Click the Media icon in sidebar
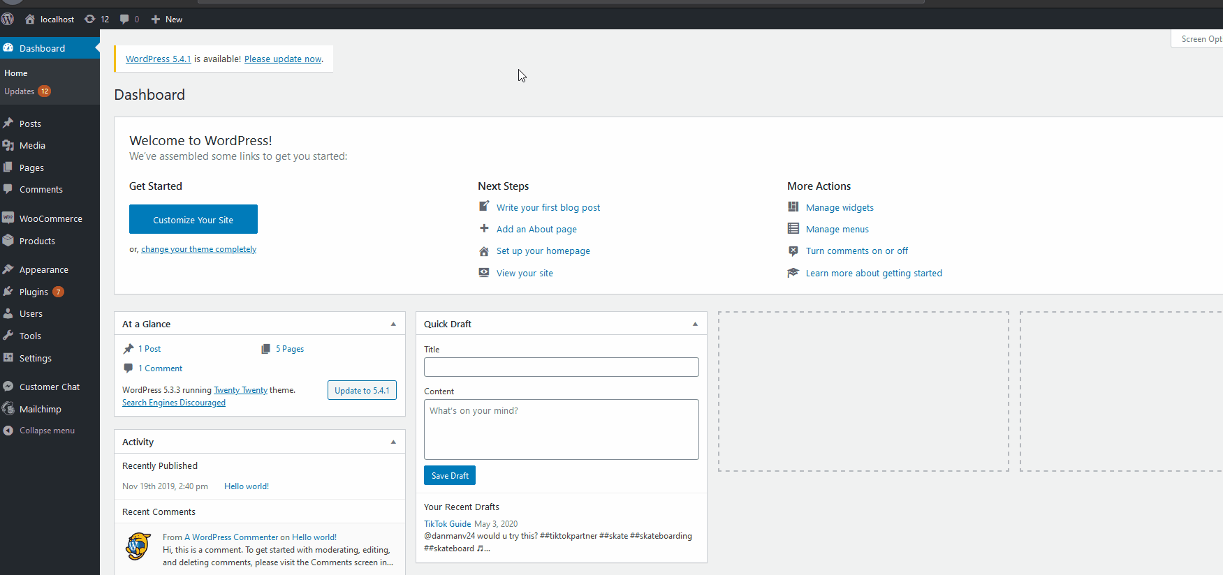This screenshot has width=1223, height=575. click(x=8, y=145)
